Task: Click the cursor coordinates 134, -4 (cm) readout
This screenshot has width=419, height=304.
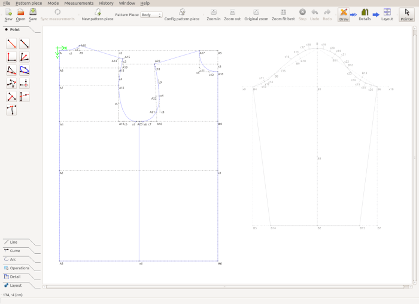Action: click(13, 295)
